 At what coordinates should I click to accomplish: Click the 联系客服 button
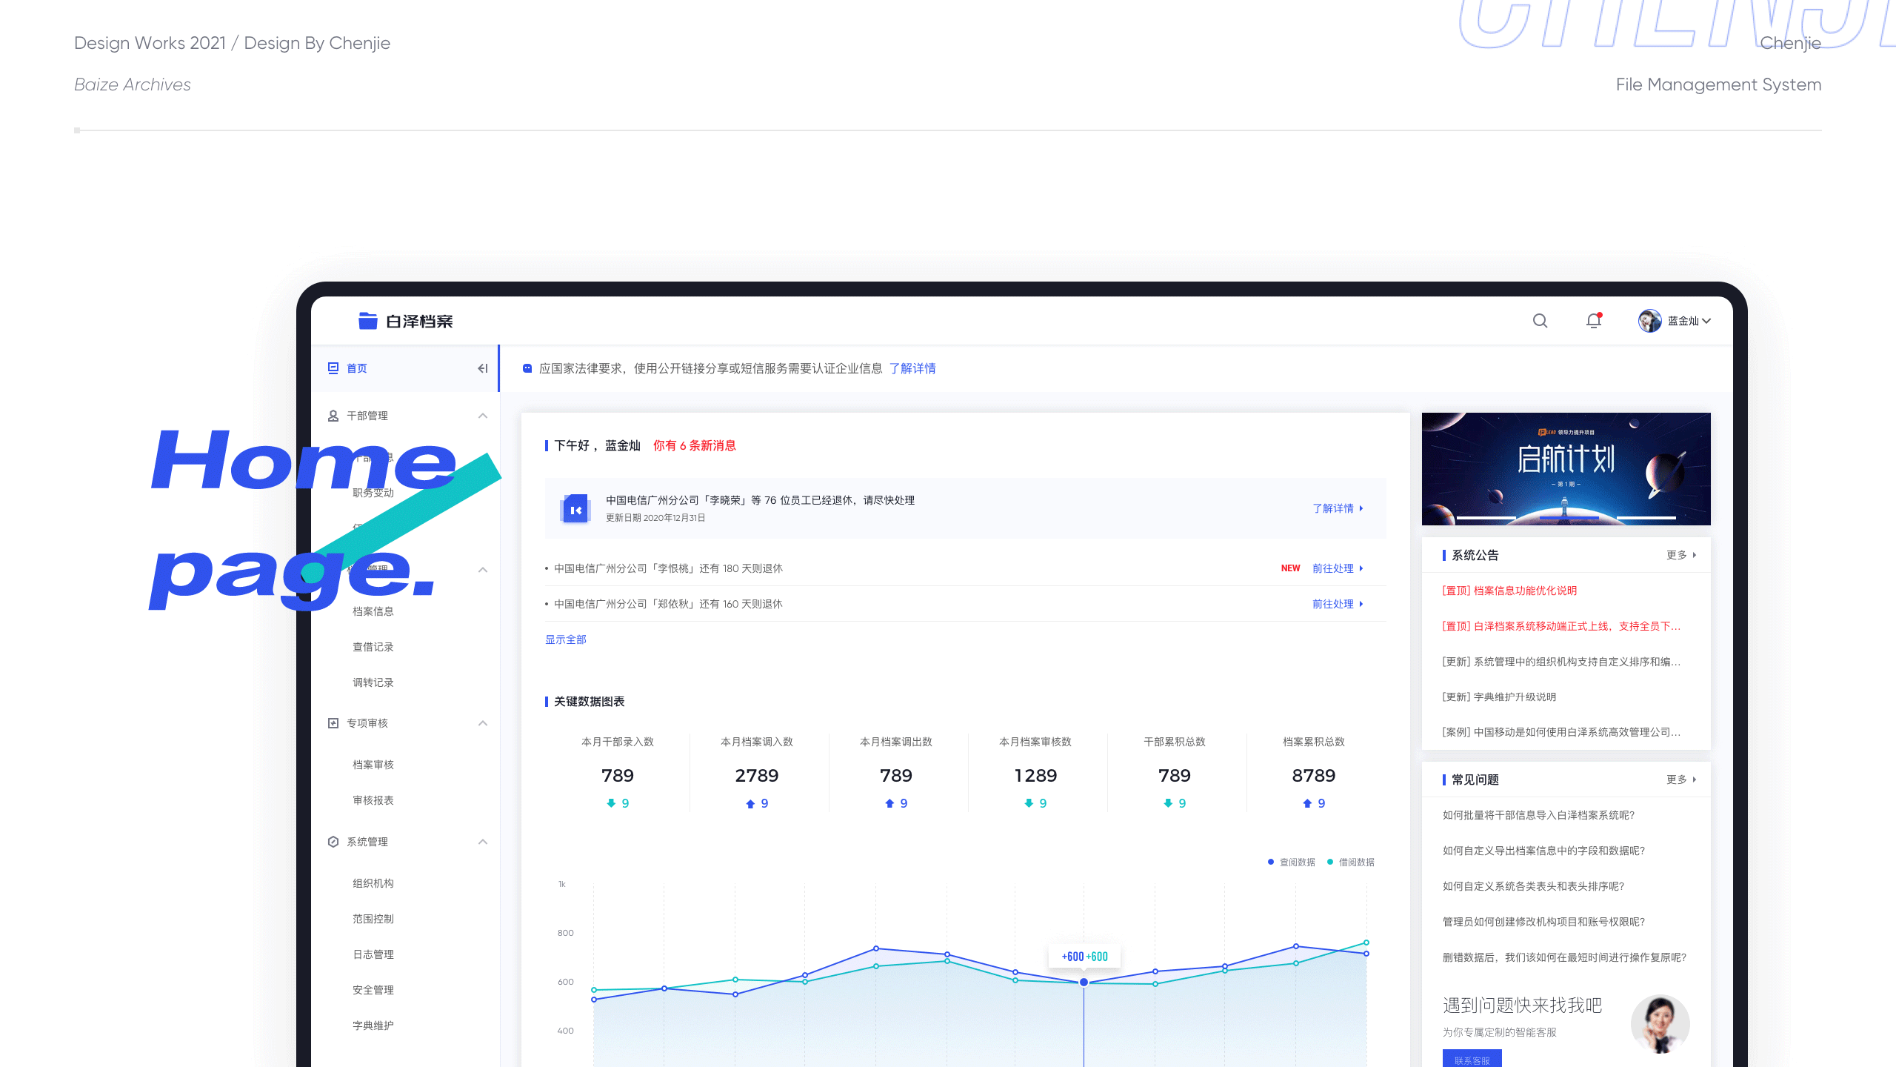point(1472,1059)
